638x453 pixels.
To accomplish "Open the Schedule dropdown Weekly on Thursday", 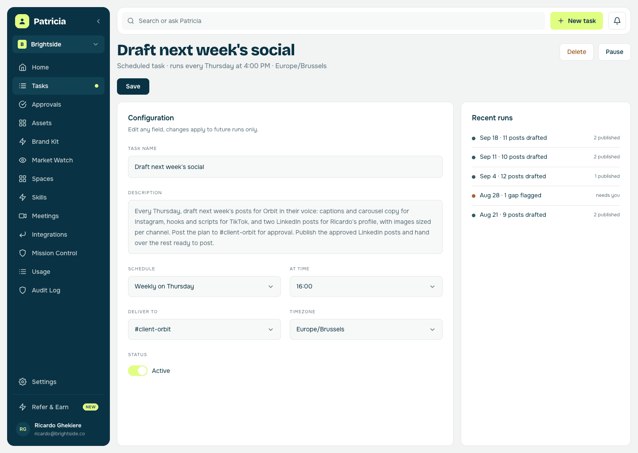I will [x=204, y=286].
